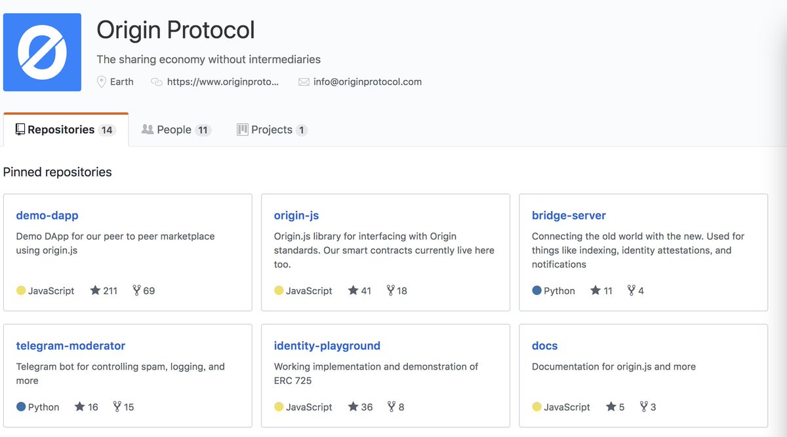This screenshot has height=437, width=787.
Task: Click the 16 stars count on telegram-moderator
Action: point(92,408)
